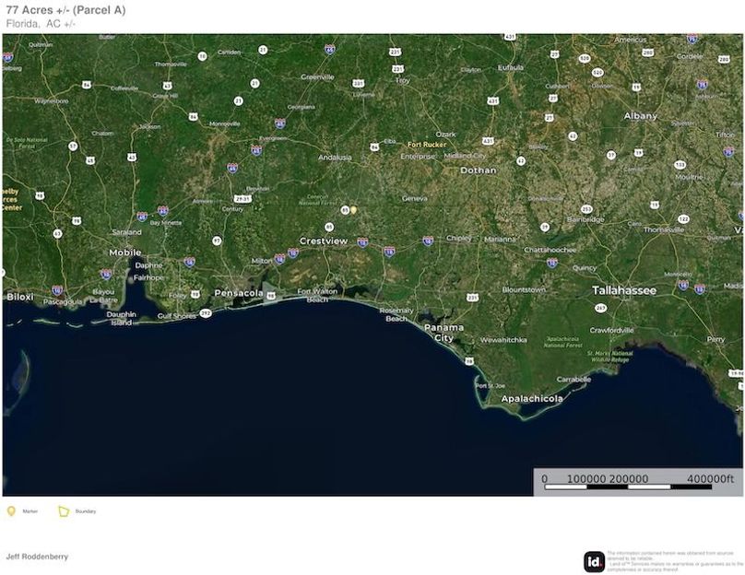Toggle the Boundary legend entry
The image size is (745, 575).
pyautogui.click(x=85, y=510)
